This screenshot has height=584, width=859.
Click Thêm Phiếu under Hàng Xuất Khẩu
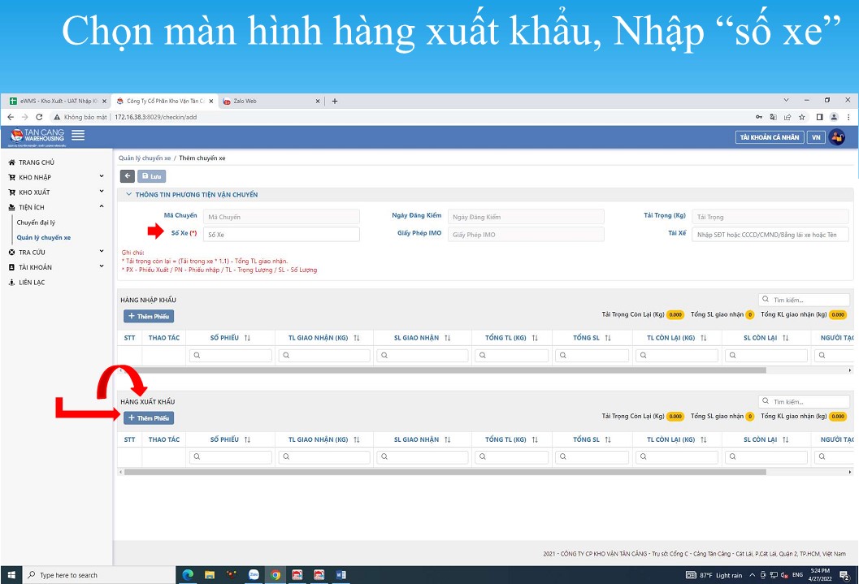(149, 418)
